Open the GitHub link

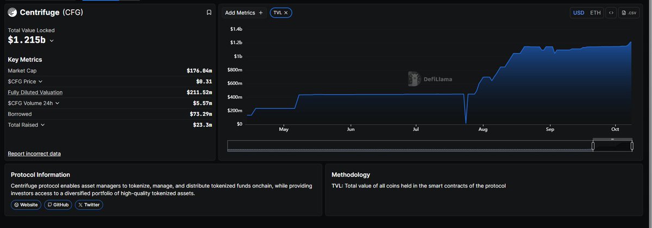(x=58, y=205)
